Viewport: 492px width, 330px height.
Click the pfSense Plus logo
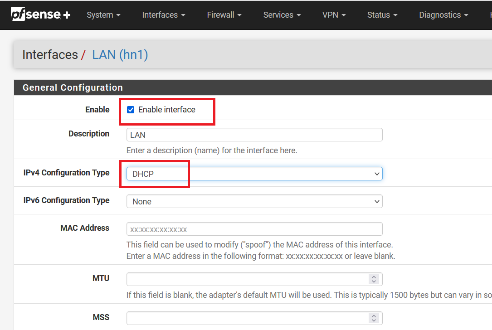pos(41,15)
